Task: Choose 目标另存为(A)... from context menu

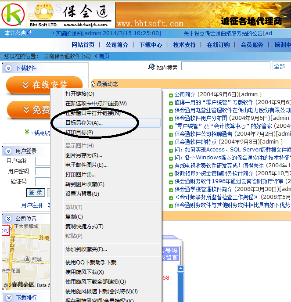Action: [84, 123]
